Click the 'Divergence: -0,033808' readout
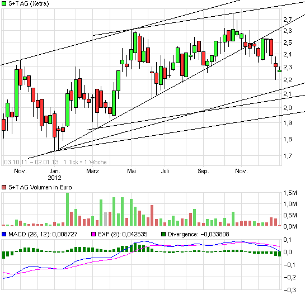This screenshot has width=305, height=295. (199, 234)
